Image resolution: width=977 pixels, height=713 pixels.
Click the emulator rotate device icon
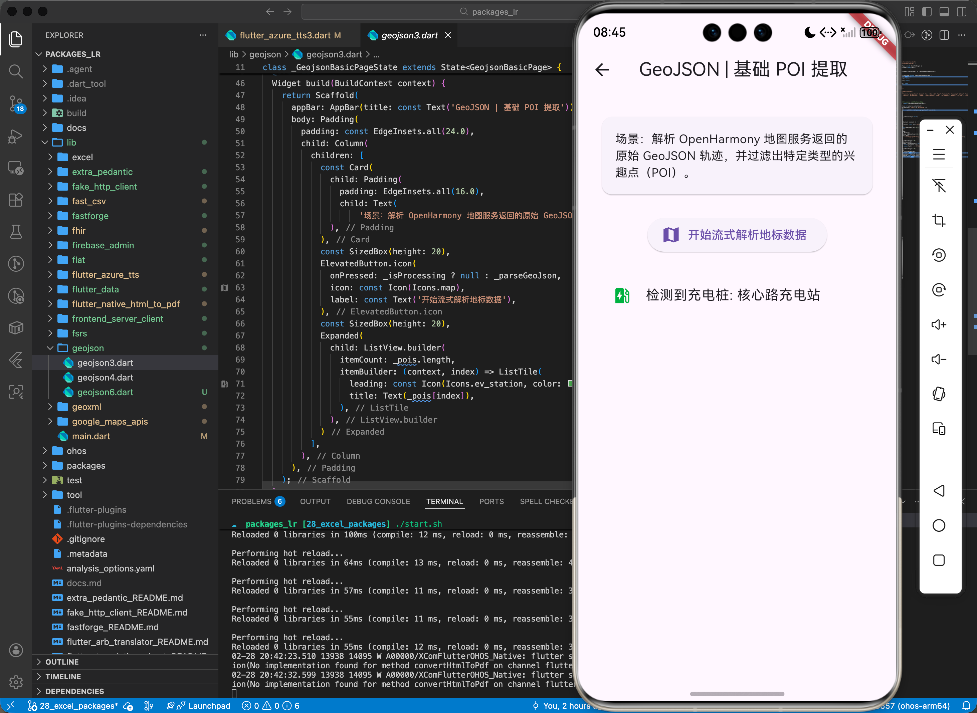(939, 394)
